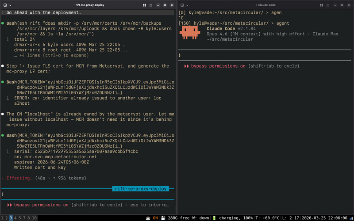Click the 'rift-mc-proxy-deploy' session label badge
Viewport: 354px width, 221px height.
[141, 189]
